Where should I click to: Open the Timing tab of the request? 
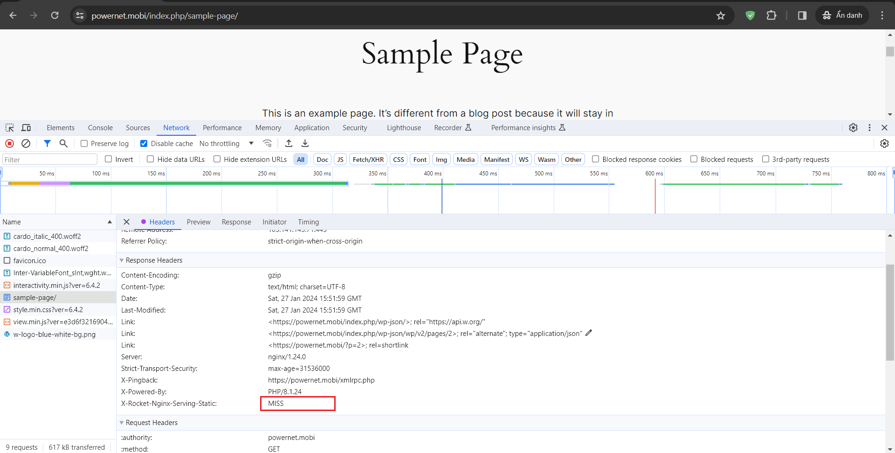[x=309, y=222]
